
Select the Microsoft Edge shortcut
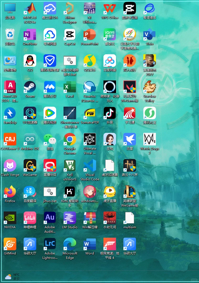click(70, 244)
